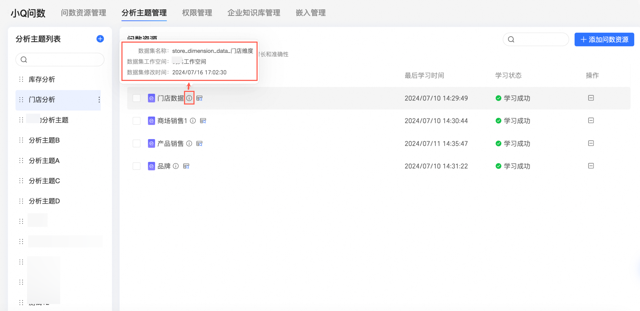Click 添加问数资源 button
This screenshot has height=311, width=640.
click(604, 40)
